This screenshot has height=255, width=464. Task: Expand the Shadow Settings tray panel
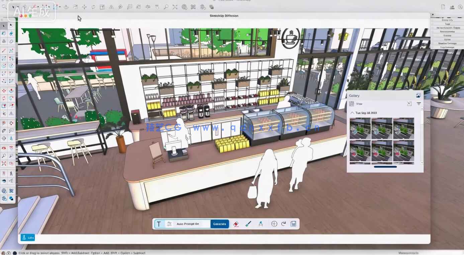(x=447, y=43)
